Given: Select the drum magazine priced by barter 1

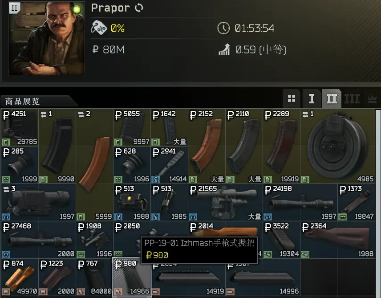Looking at the screenshot, I should pos(337,146).
